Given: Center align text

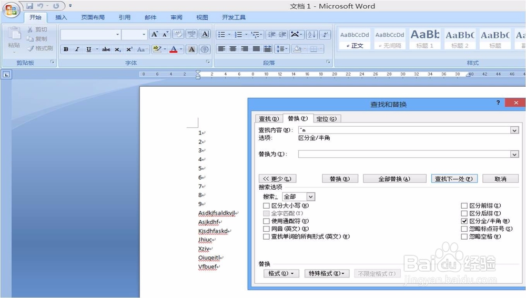Looking at the screenshot, I should (233, 49).
